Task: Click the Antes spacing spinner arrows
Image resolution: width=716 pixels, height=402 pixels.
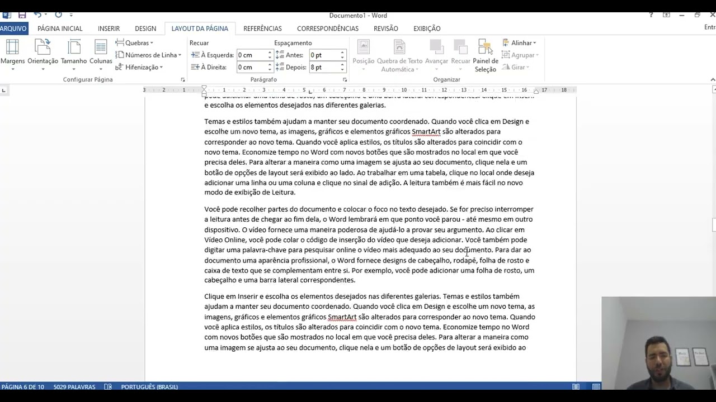Action: 342,55
